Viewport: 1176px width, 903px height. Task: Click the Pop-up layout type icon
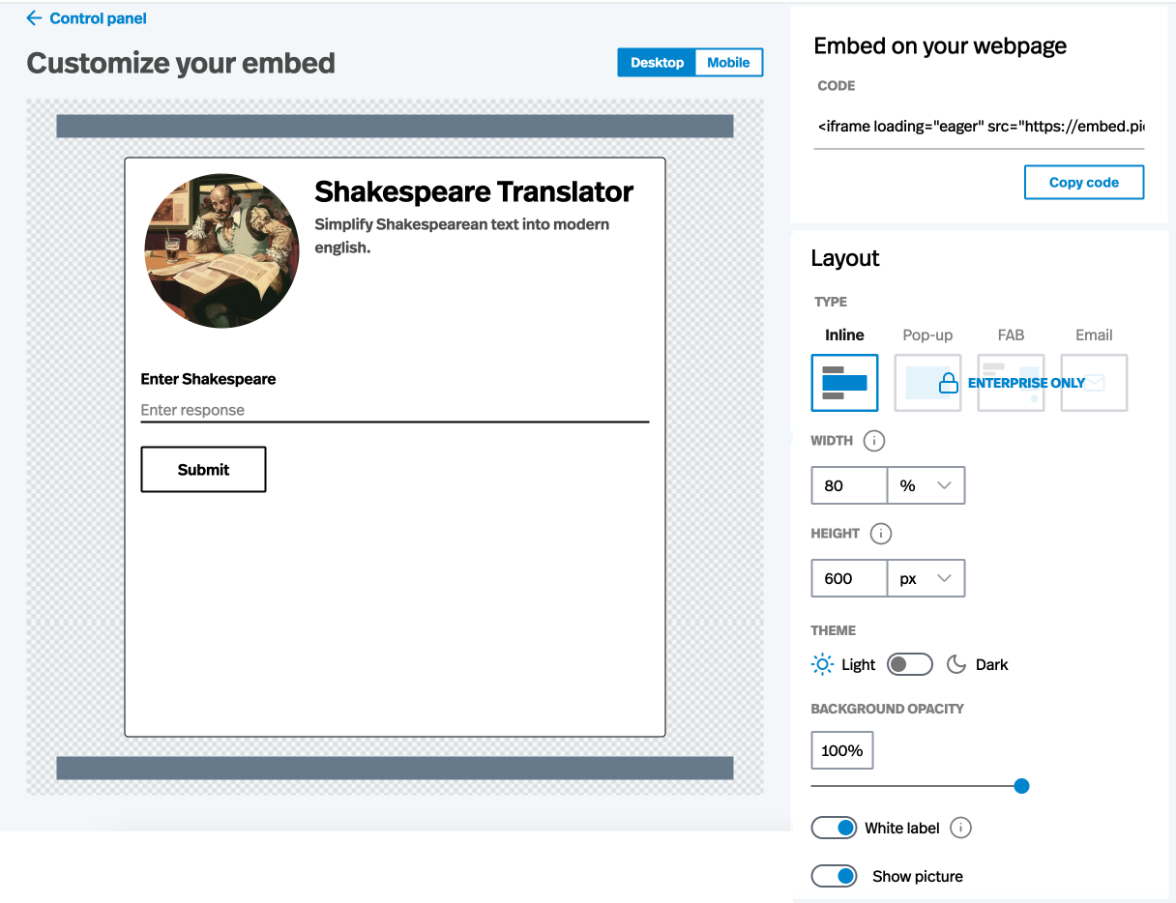926,383
